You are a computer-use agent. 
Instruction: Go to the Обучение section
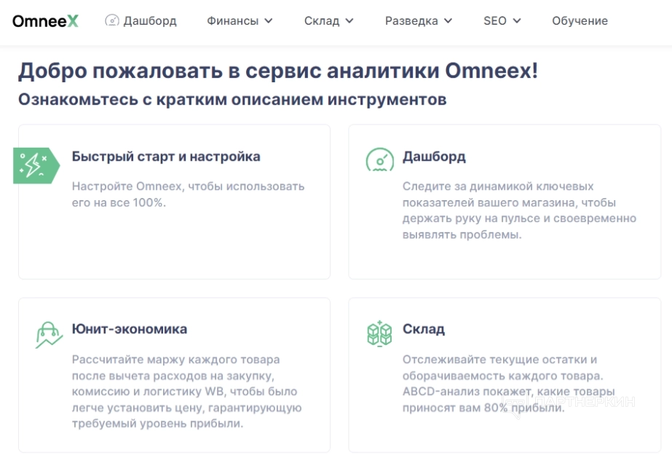pos(580,20)
